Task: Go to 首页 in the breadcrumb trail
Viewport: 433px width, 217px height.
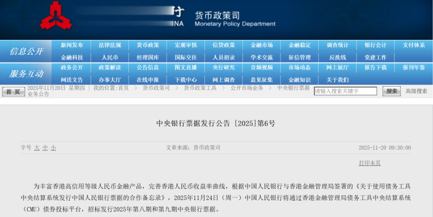Action: tap(123, 88)
